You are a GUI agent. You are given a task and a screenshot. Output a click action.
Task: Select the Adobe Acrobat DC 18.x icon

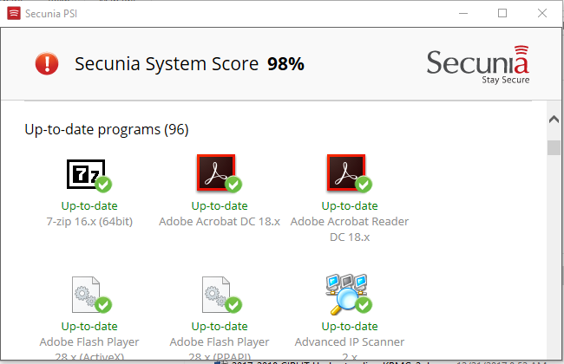click(x=219, y=173)
